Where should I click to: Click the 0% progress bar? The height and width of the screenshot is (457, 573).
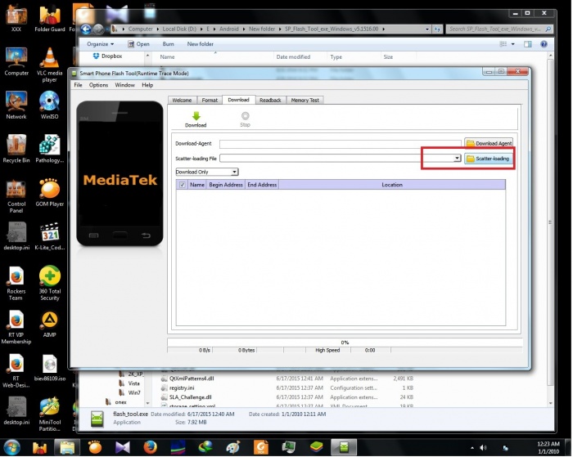345,343
